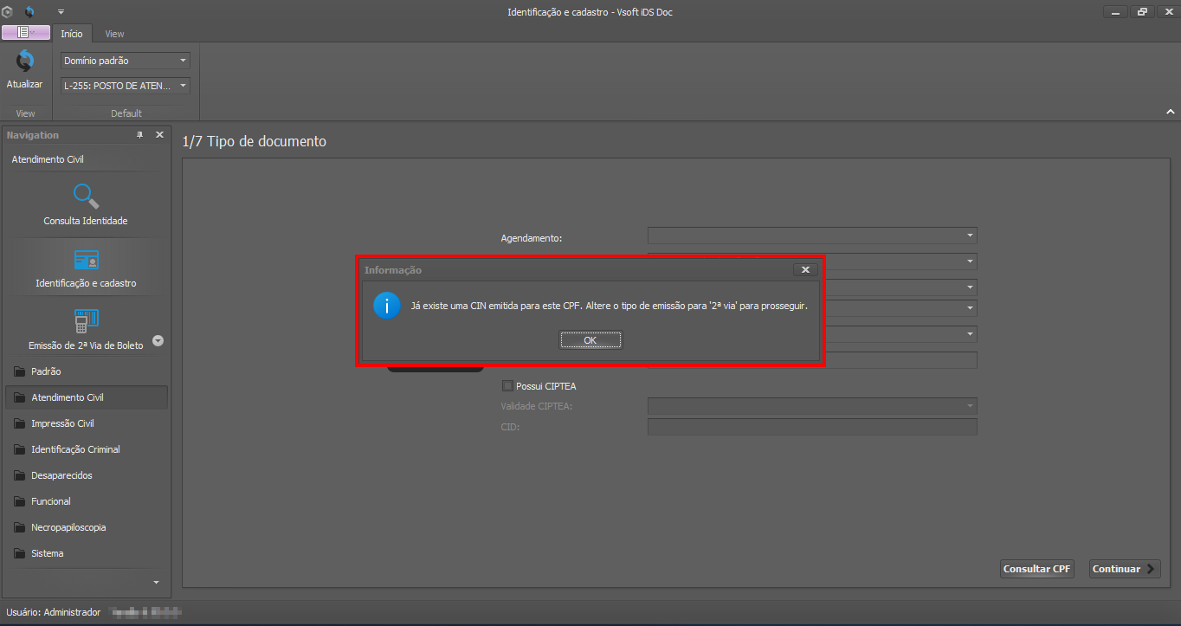Click the Atualizar refresh button in ribbon
The width and height of the screenshot is (1181, 626).
(x=25, y=71)
